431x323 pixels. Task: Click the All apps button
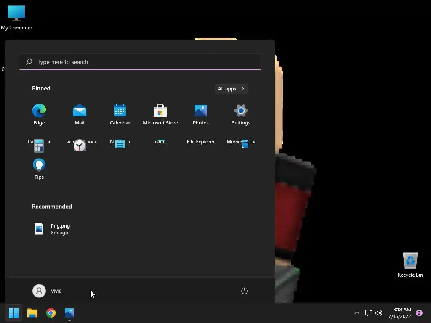[x=231, y=89]
